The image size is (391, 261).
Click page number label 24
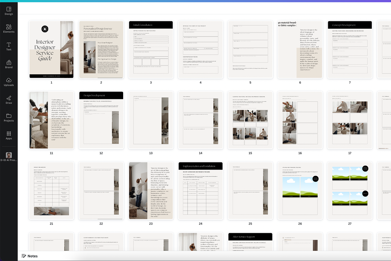(200, 223)
